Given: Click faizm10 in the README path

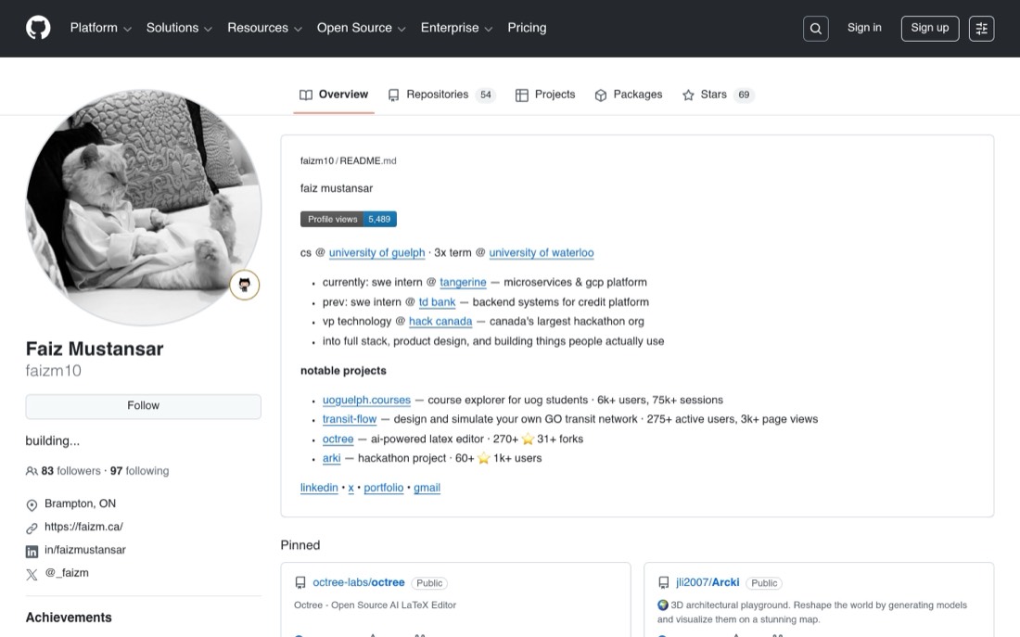Looking at the screenshot, I should 316,160.
